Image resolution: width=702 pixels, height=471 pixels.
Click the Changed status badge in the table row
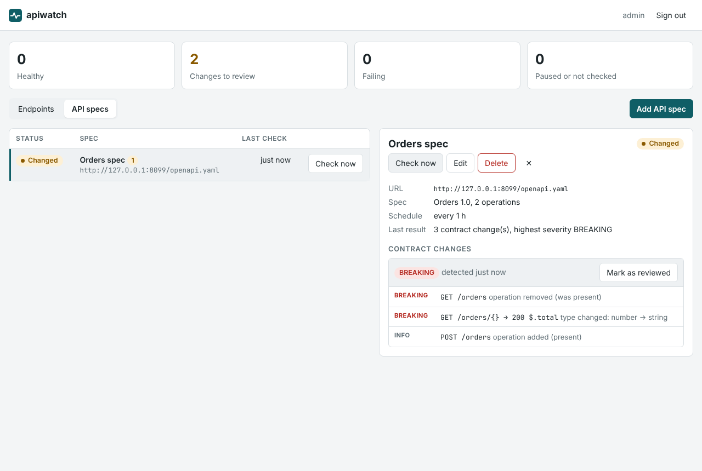39,160
